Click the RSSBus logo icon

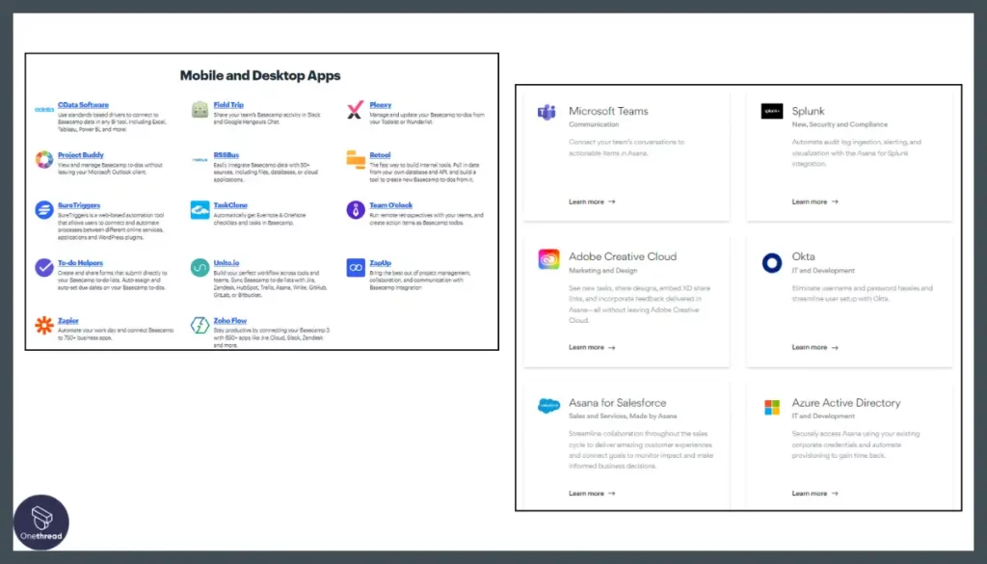click(x=200, y=160)
